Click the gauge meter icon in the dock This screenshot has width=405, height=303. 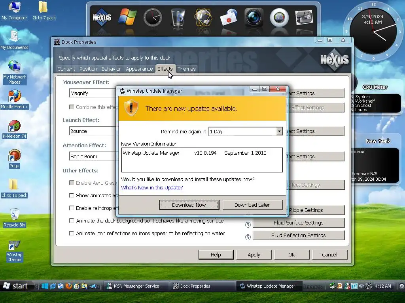tap(279, 17)
